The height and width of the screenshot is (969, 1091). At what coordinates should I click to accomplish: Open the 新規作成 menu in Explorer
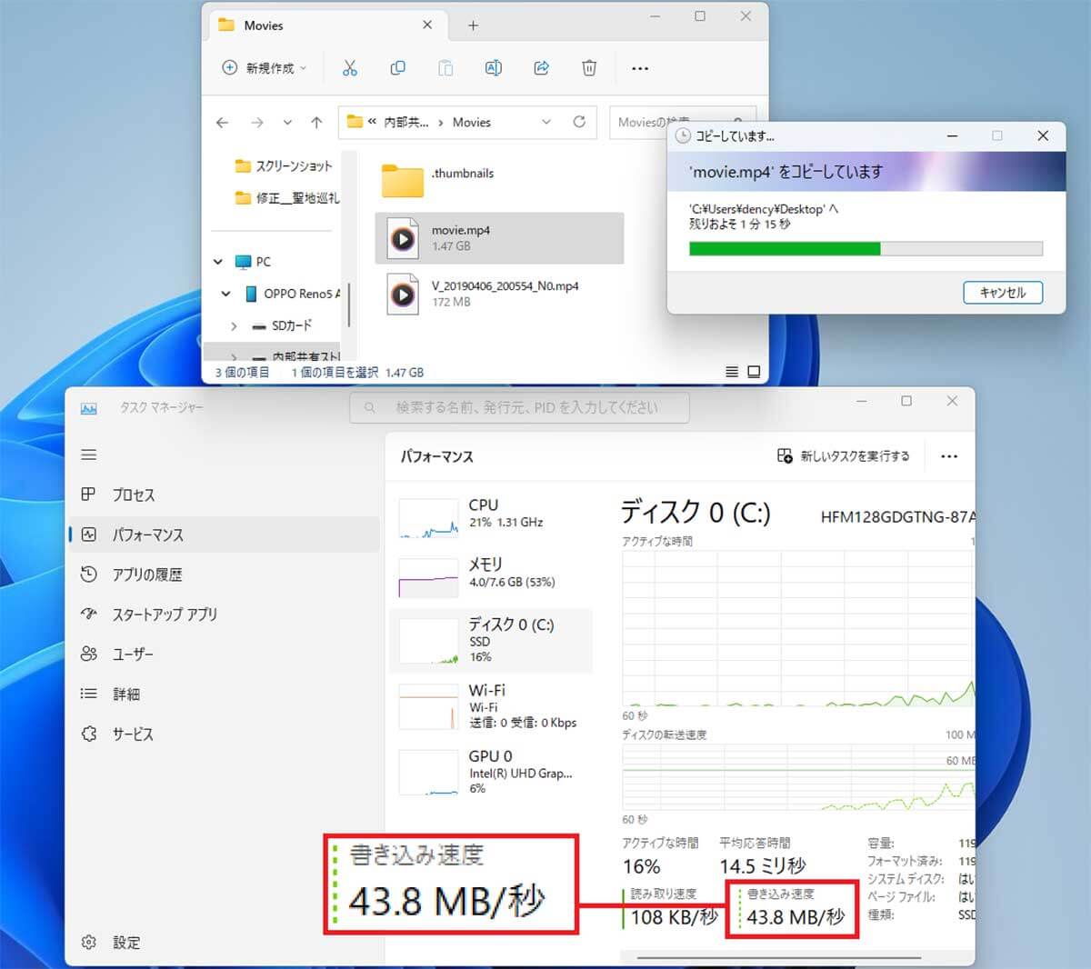click(265, 68)
